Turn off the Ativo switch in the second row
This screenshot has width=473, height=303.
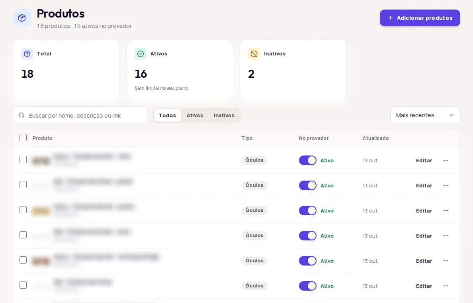(x=308, y=185)
